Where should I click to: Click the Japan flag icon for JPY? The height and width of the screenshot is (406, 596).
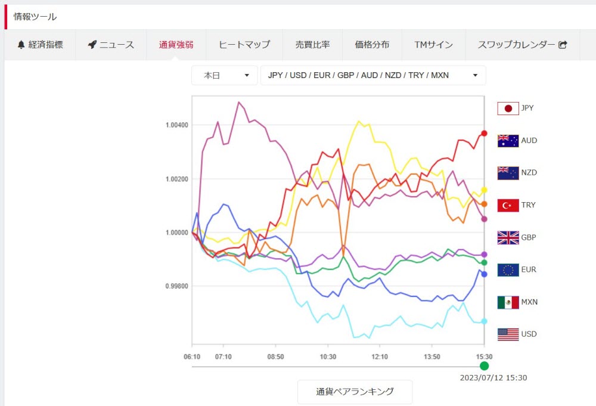point(508,109)
